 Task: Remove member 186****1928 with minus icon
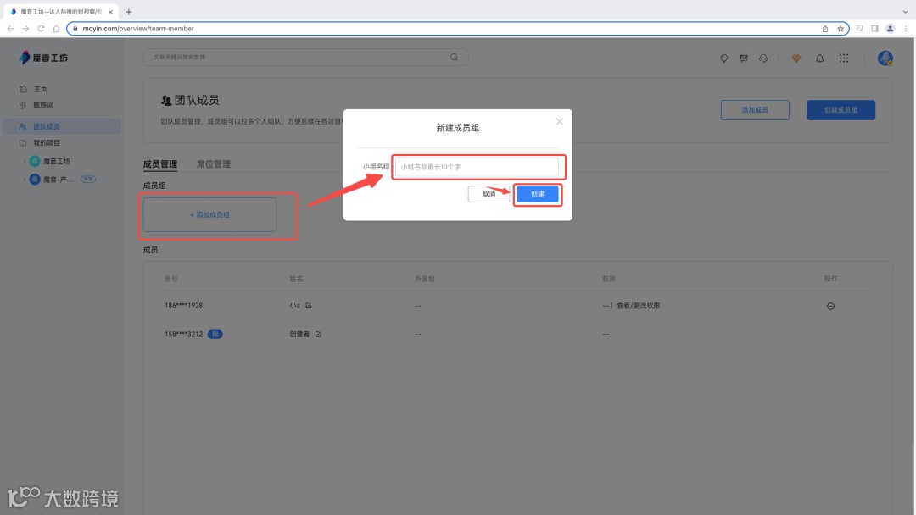point(830,306)
